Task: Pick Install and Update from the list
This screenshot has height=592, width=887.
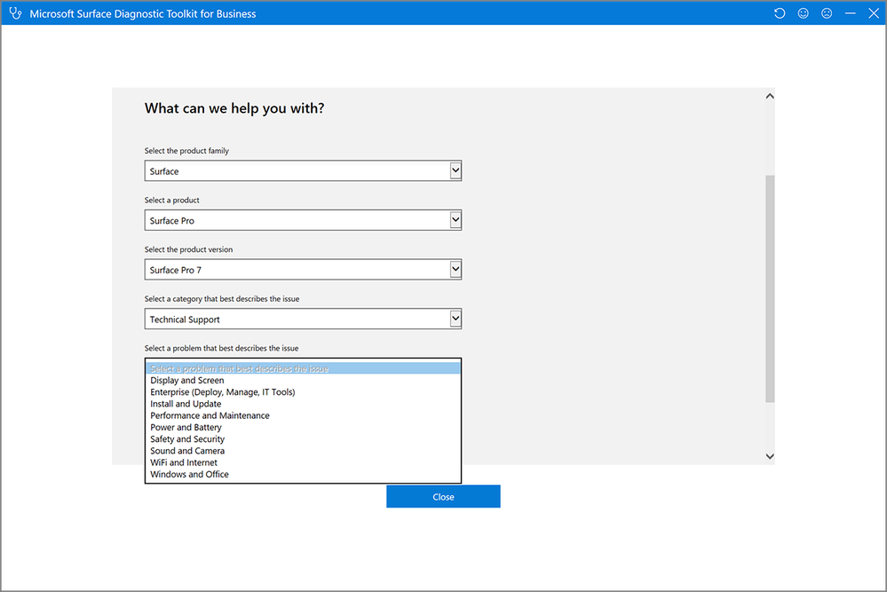Action: click(186, 404)
